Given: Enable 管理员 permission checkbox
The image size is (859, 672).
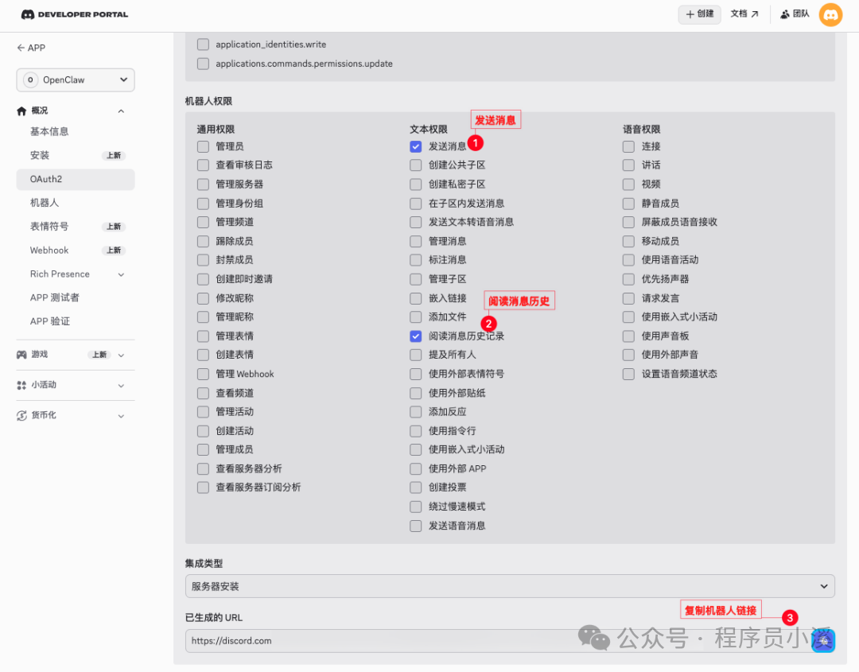Looking at the screenshot, I should [x=204, y=146].
